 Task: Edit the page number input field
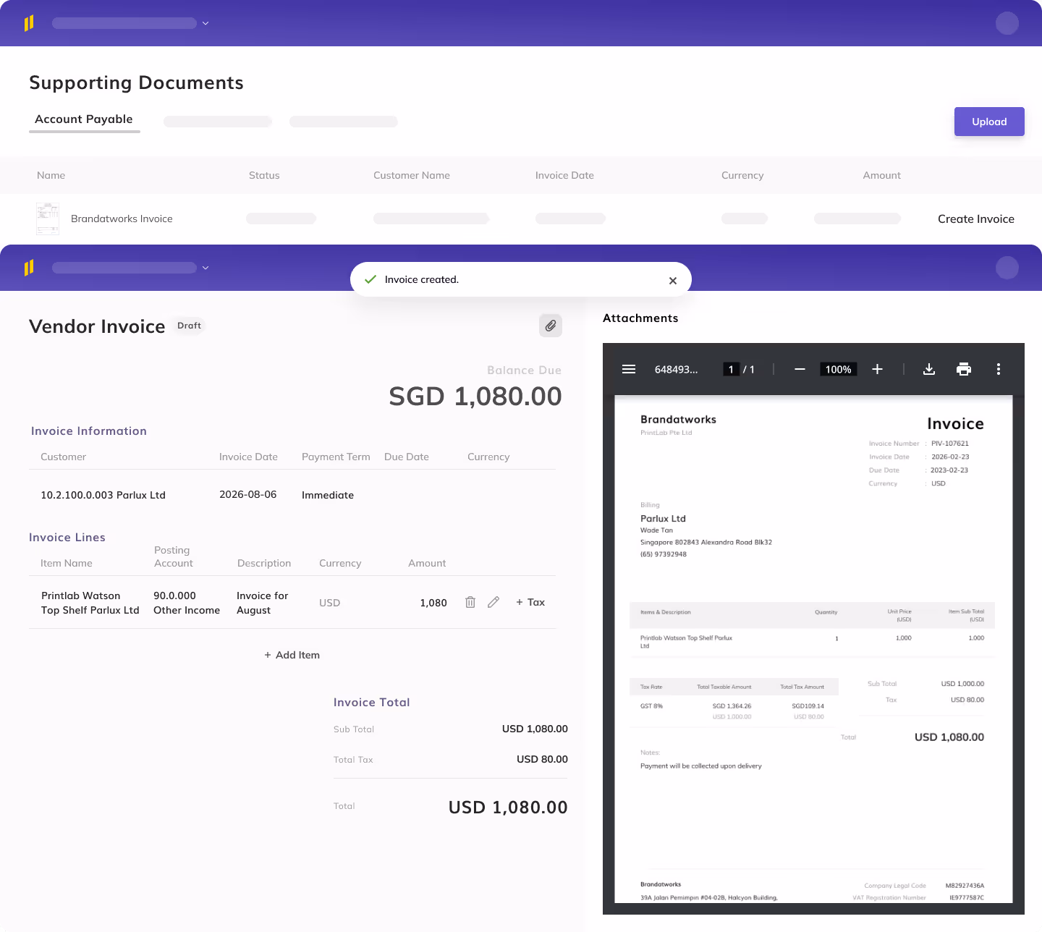pyautogui.click(x=731, y=369)
